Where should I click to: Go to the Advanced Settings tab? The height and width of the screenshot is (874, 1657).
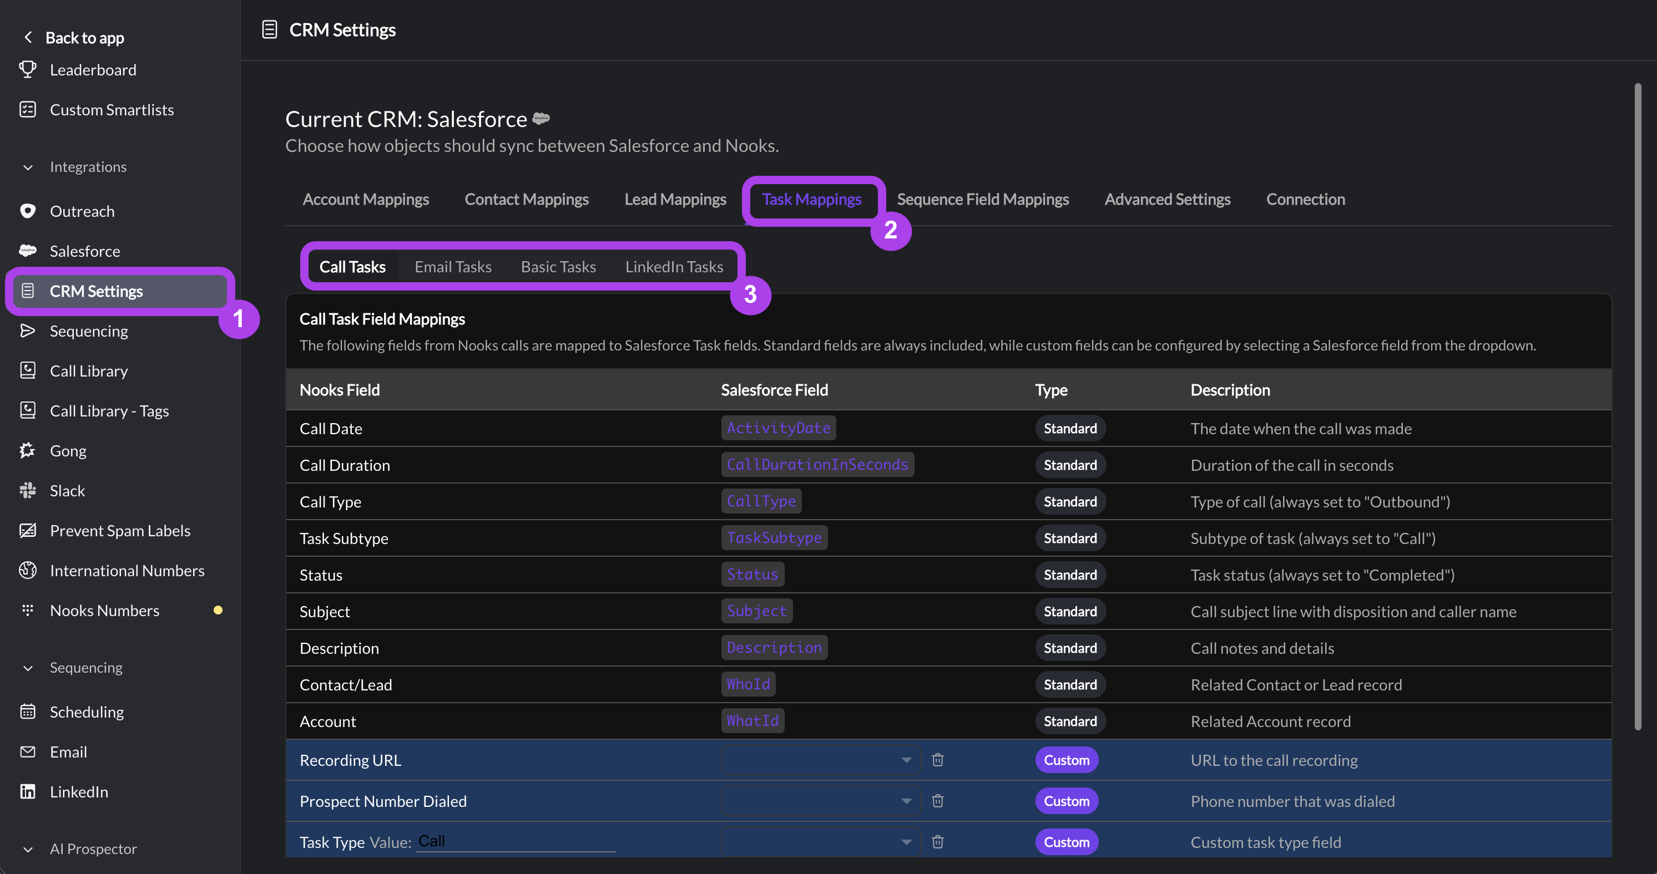click(x=1167, y=199)
